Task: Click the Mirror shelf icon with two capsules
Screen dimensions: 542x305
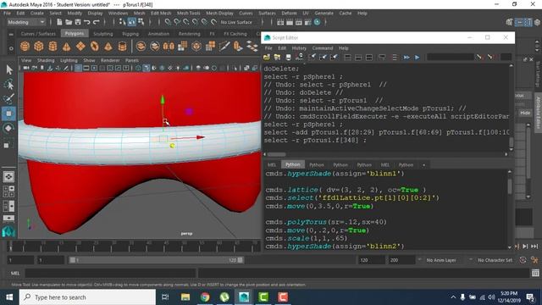Action: tap(169, 46)
